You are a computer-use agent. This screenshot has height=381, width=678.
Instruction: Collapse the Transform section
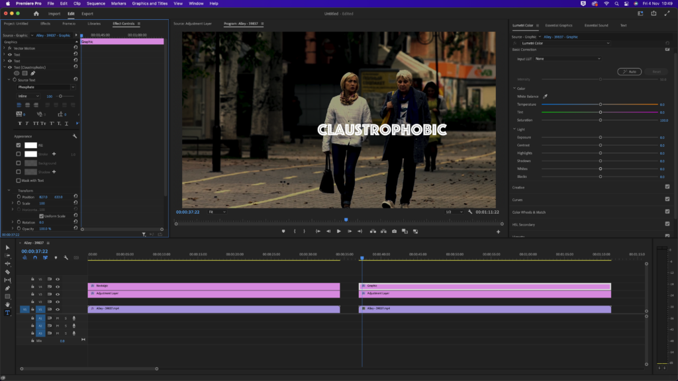point(9,190)
